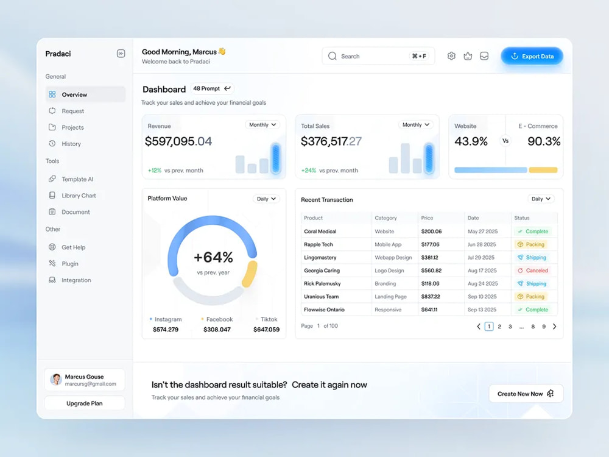The height and width of the screenshot is (457, 609).
Task: Open the Template AI menu item
Action: 85,179
